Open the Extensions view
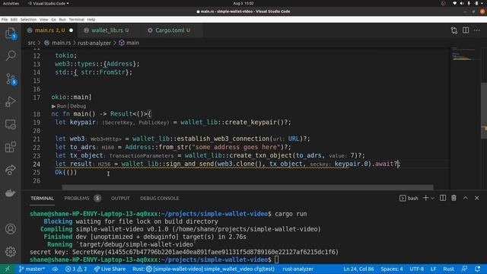Screen dimensions: 487x274 11,147
